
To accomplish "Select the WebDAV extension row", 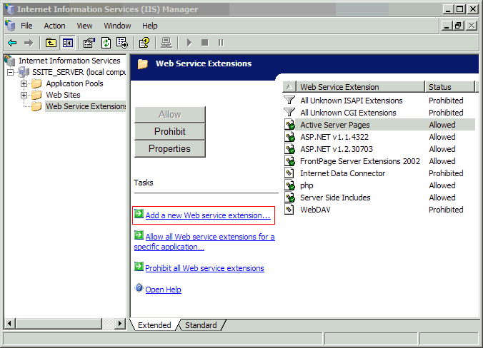I will point(315,210).
